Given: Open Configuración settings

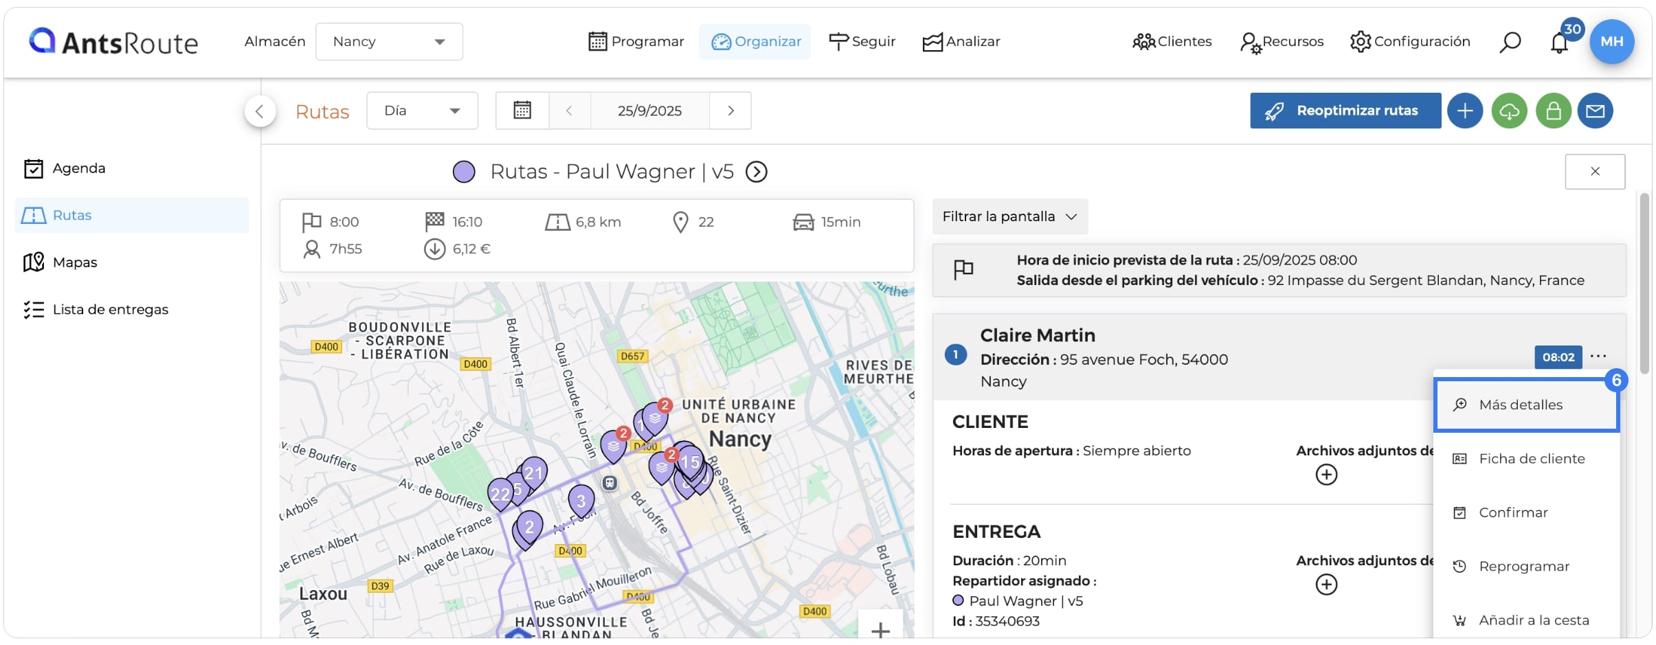Looking at the screenshot, I should pyautogui.click(x=1410, y=42).
